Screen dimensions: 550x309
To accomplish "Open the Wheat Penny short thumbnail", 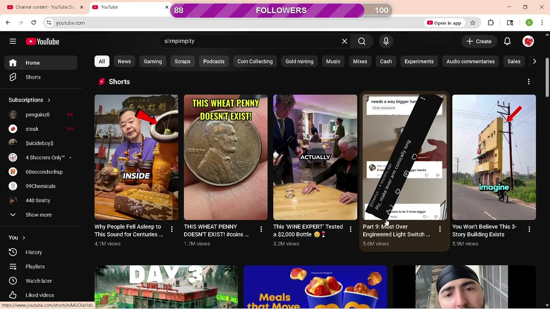I will pos(226,158).
